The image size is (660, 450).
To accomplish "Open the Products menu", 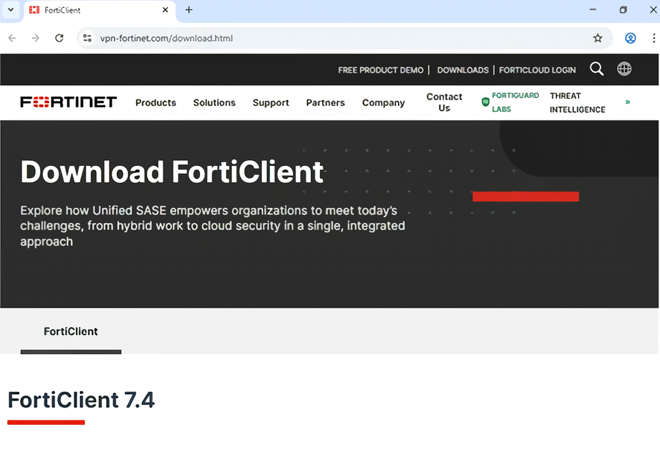I will 155,103.
